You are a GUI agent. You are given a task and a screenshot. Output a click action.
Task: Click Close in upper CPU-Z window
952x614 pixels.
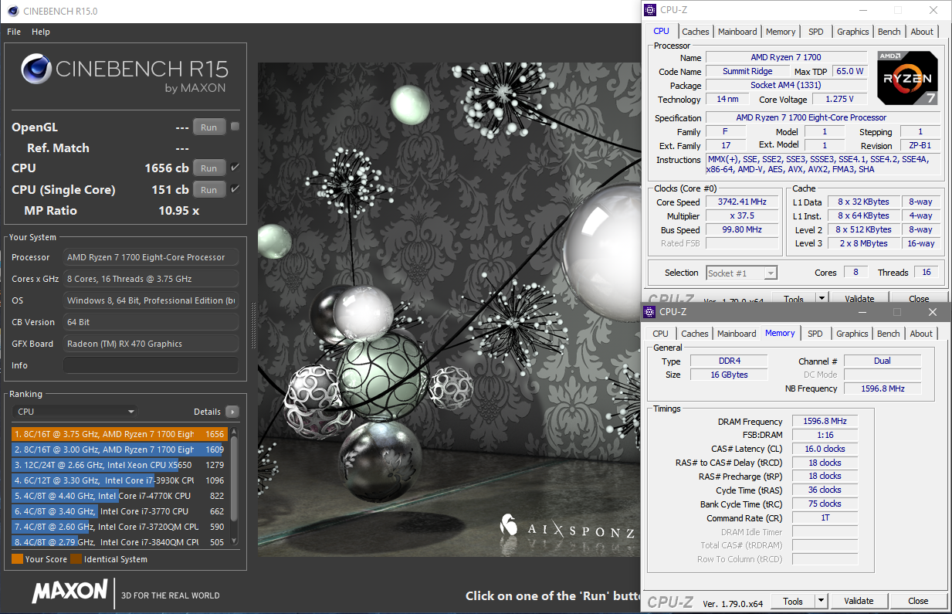pos(919,299)
